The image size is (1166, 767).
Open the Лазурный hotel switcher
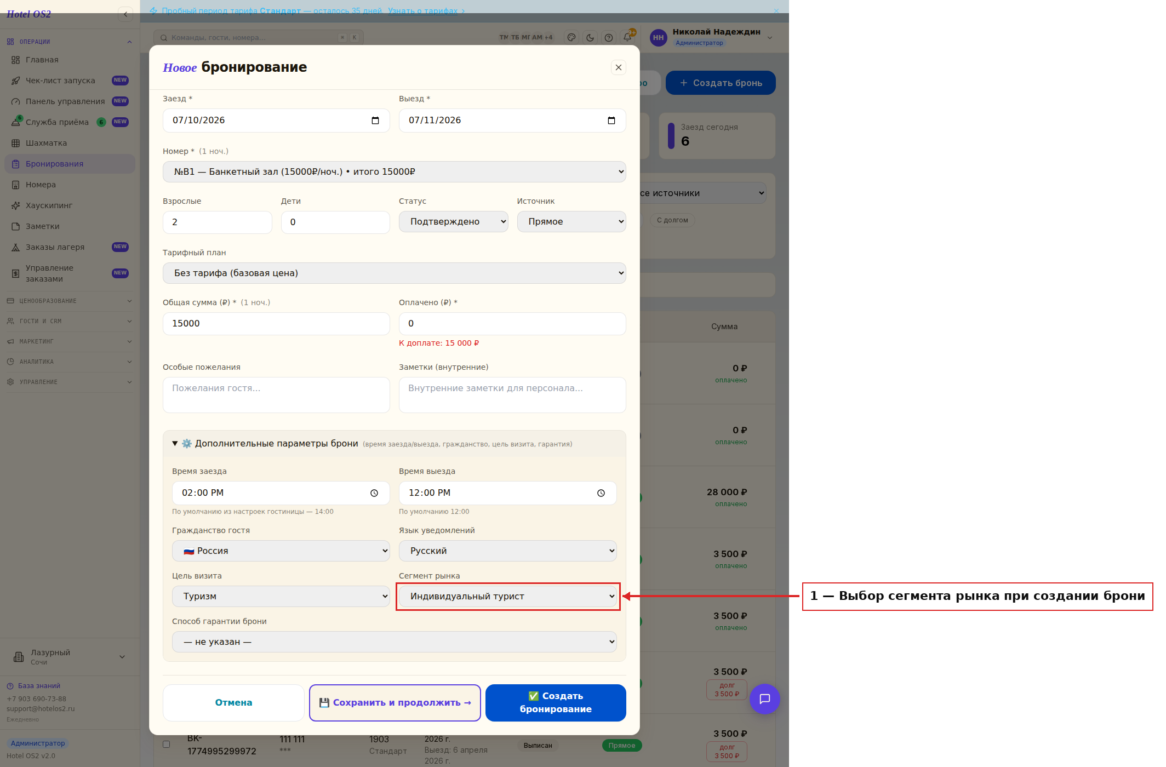70,657
